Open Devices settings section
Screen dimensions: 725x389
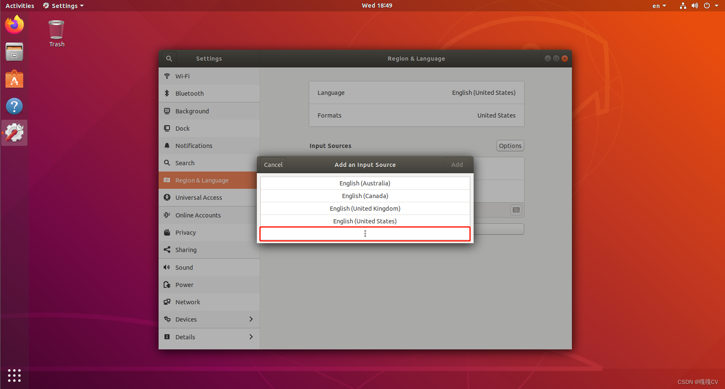click(x=209, y=319)
